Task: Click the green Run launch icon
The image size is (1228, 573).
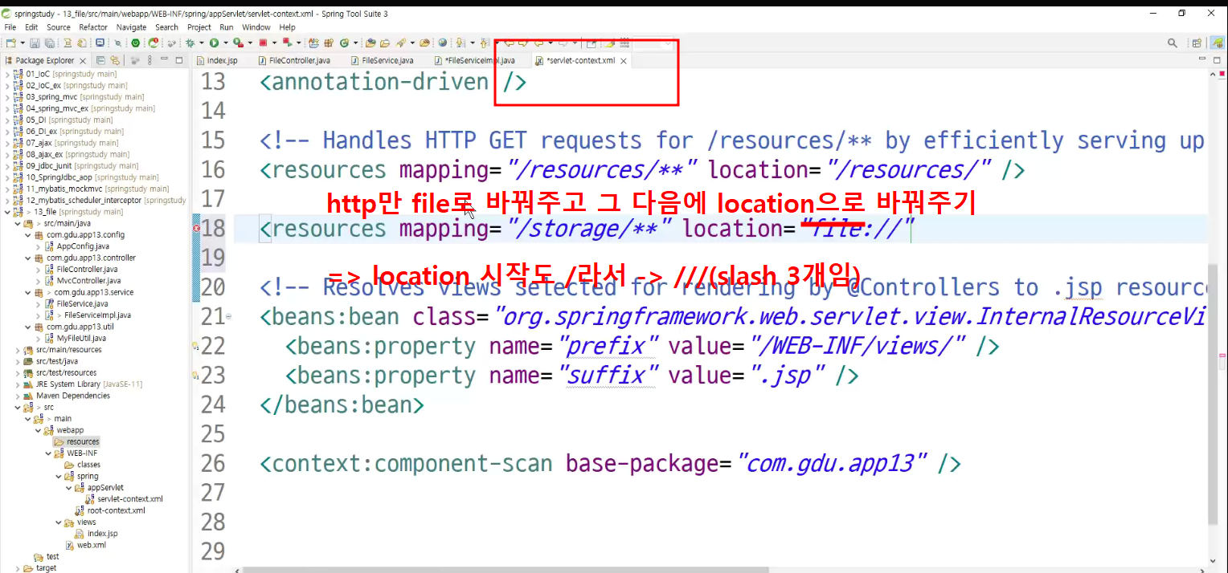Action: [214, 43]
